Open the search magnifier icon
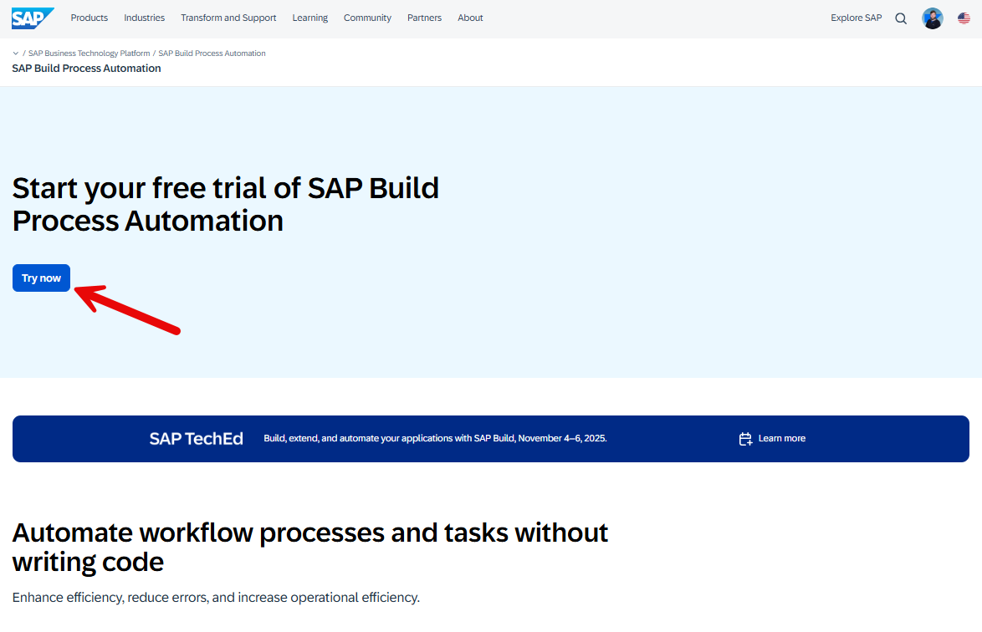 coord(901,18)
